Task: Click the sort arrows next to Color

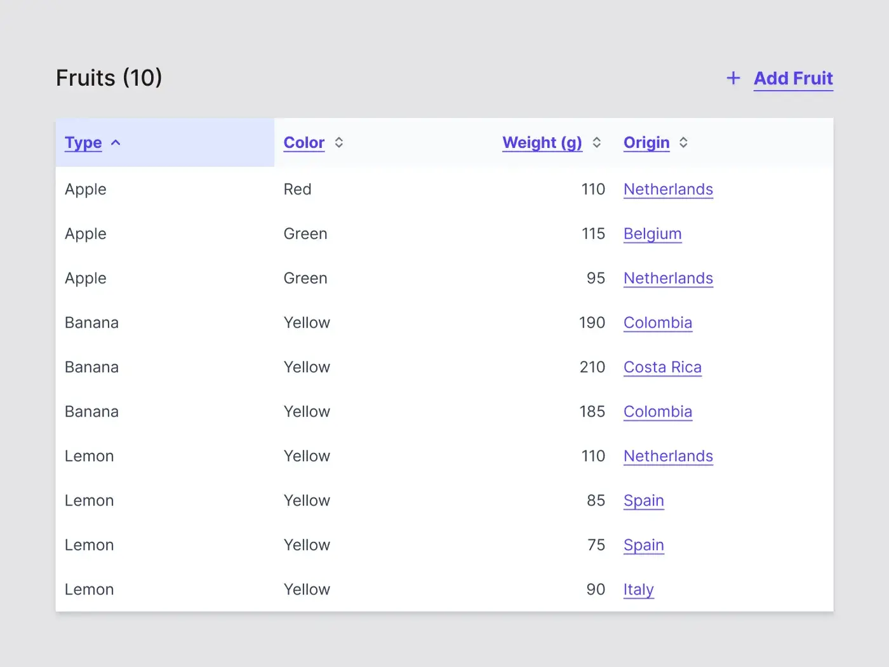Action: click(339, 143)
